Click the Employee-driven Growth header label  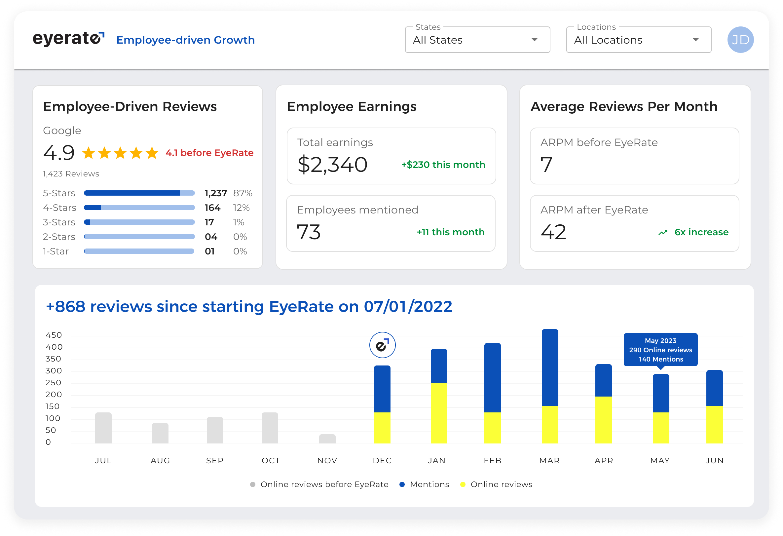tap(185, 40)
